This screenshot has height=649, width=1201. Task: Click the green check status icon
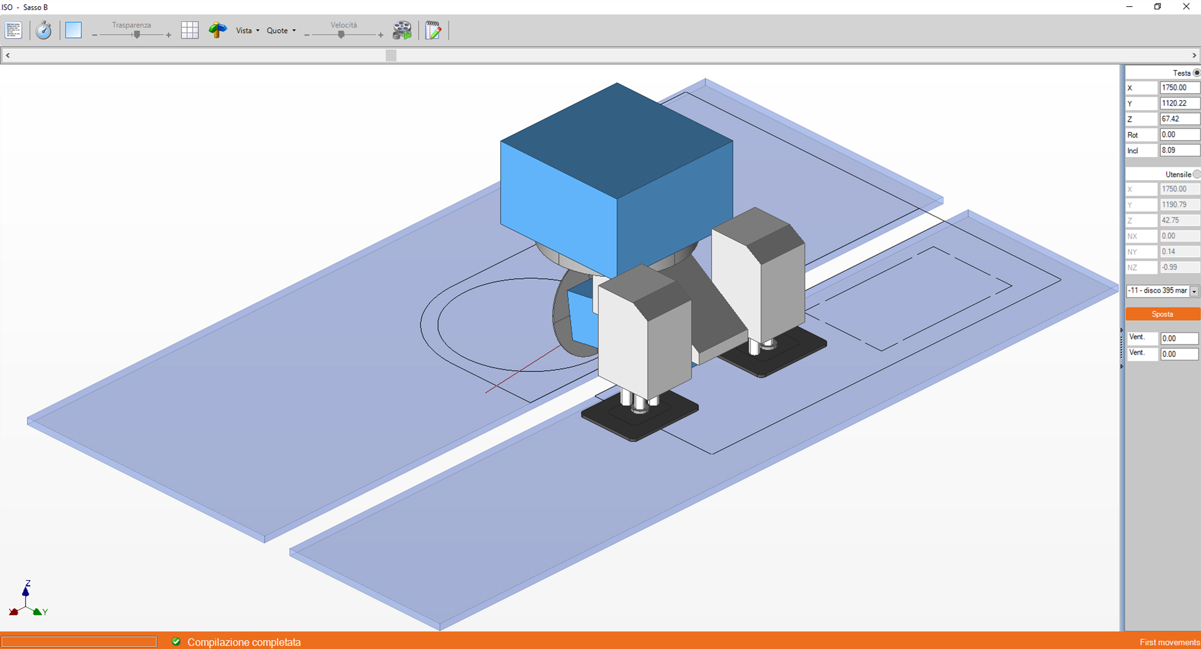click(x=176, y=641)
